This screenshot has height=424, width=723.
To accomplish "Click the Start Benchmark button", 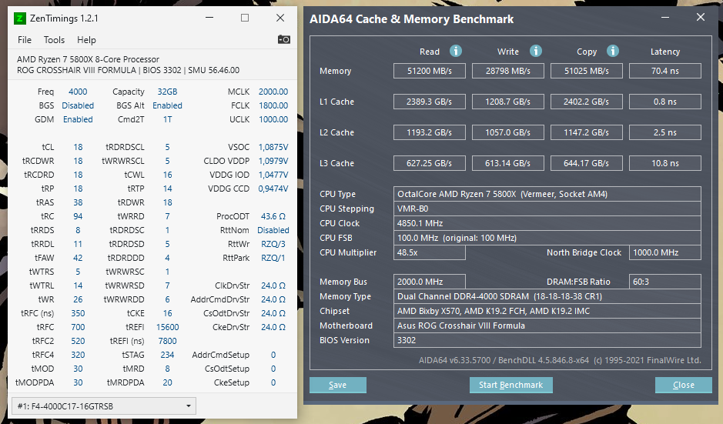I will (x=511, y=385).
